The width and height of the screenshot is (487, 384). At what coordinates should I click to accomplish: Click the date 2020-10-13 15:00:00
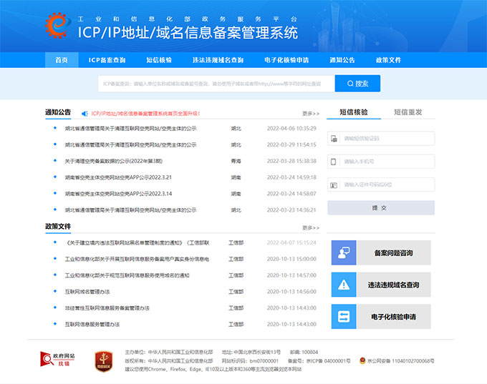point(291,259)
